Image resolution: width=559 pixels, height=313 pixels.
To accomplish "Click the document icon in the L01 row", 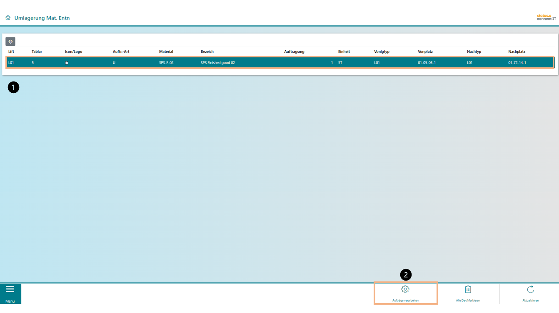I will coord(67,63).
